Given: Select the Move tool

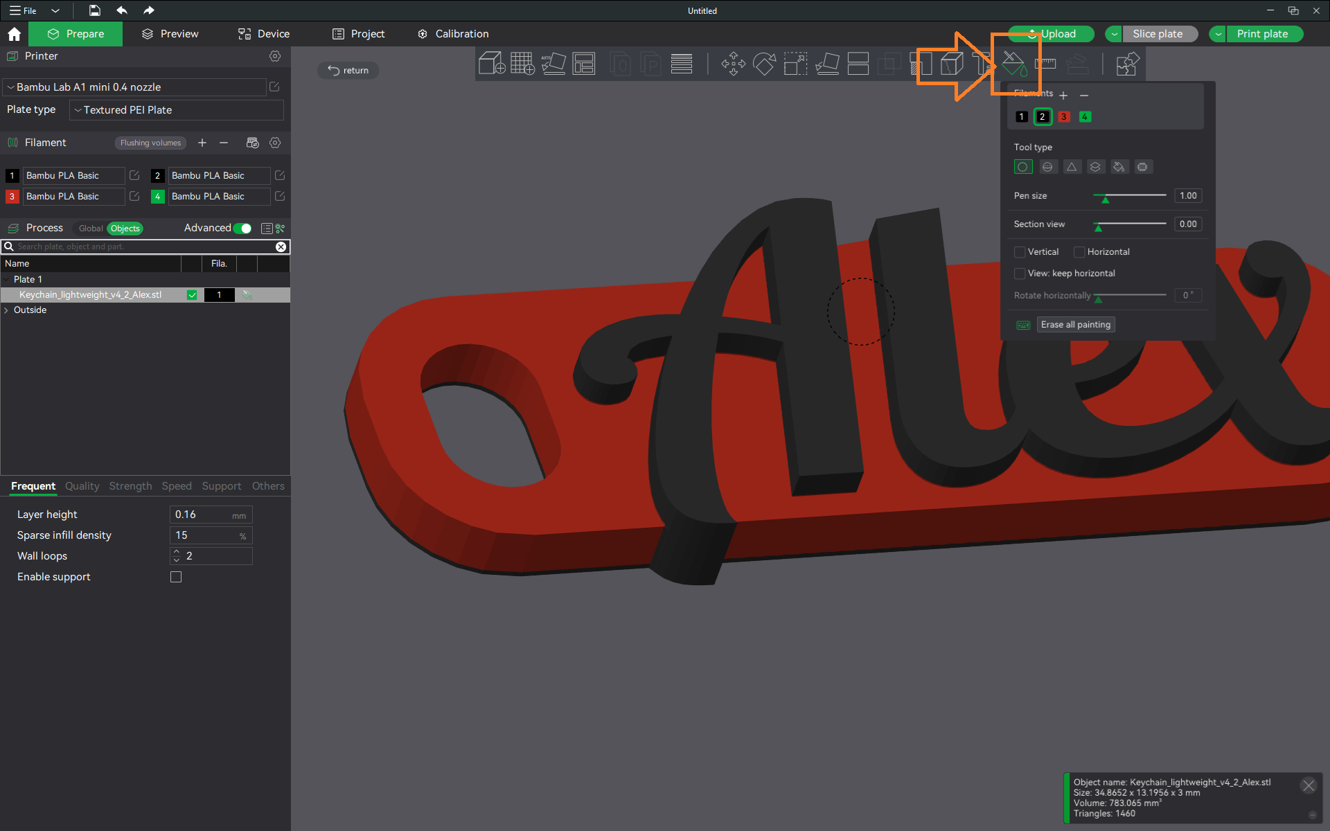Looking at the screenshot, I should point(734,64).
